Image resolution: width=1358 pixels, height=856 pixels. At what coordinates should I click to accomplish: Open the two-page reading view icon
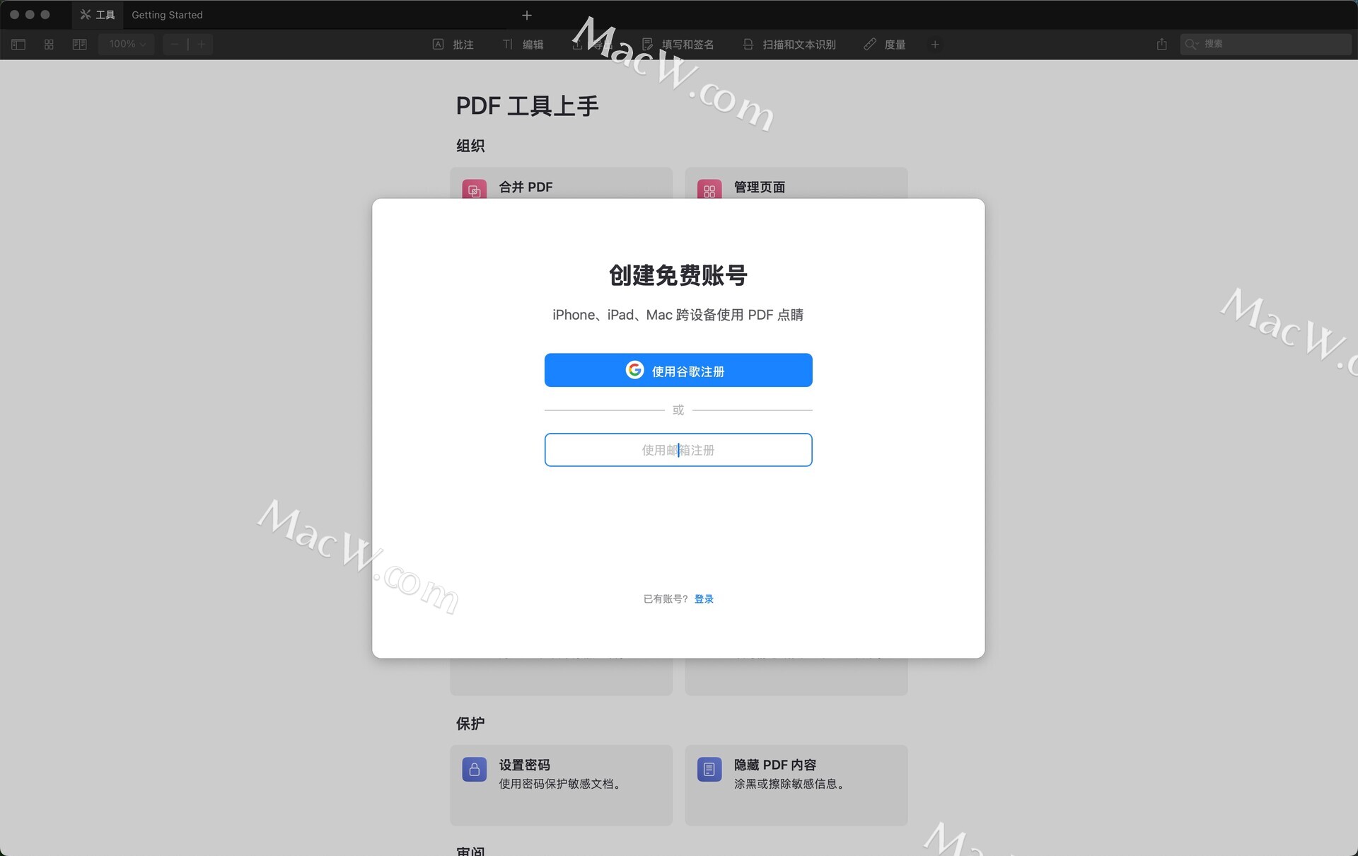point(79,44)
